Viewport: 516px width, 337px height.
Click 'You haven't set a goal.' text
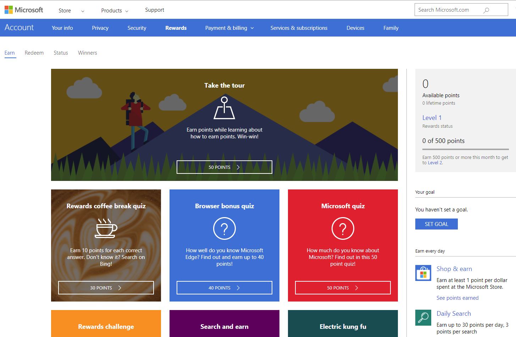point(442,210)
